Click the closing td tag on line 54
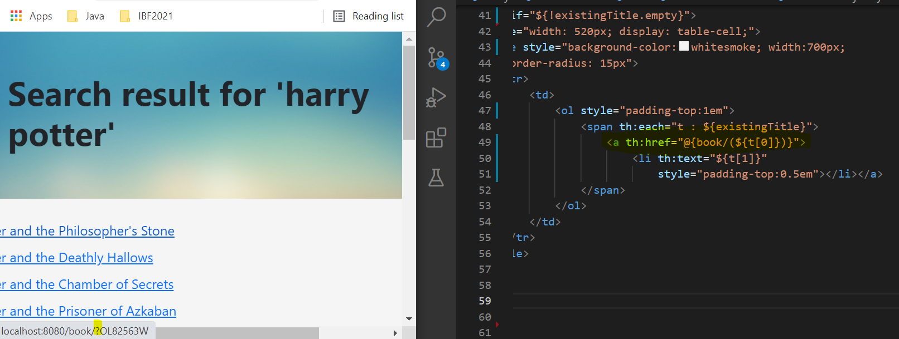 click(545, 222)
